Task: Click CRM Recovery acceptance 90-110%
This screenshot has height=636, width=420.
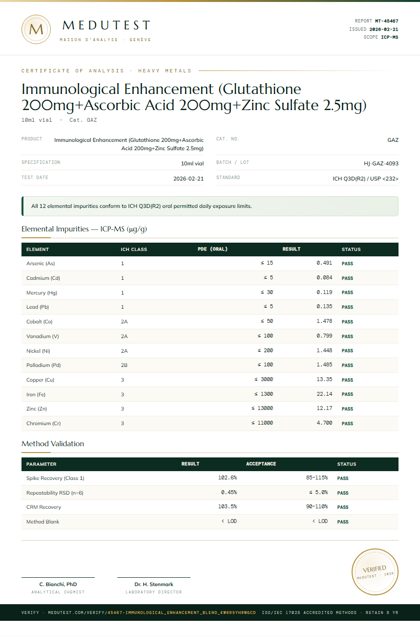Action: pos(317,507)
